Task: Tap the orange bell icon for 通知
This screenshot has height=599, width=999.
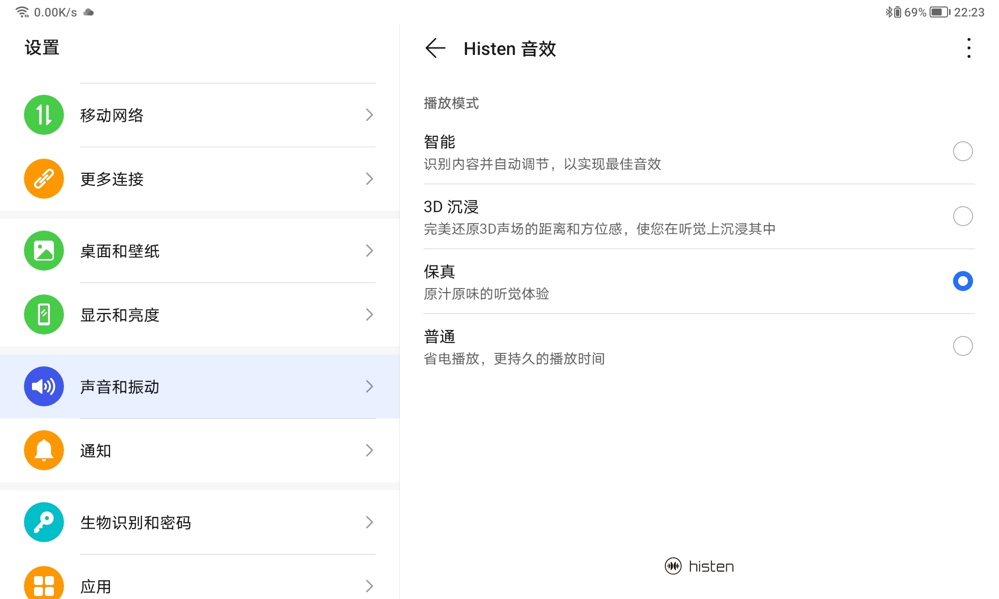Action: 44,450
